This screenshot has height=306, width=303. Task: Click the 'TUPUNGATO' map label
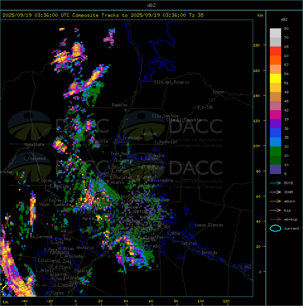(x=59, y=253)
